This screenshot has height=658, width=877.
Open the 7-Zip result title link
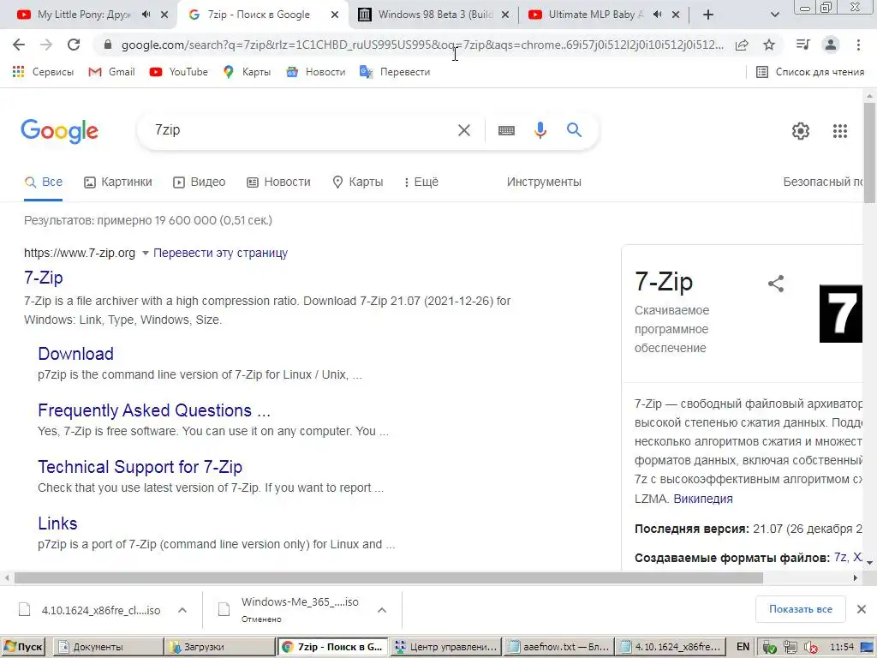(44, 278)
